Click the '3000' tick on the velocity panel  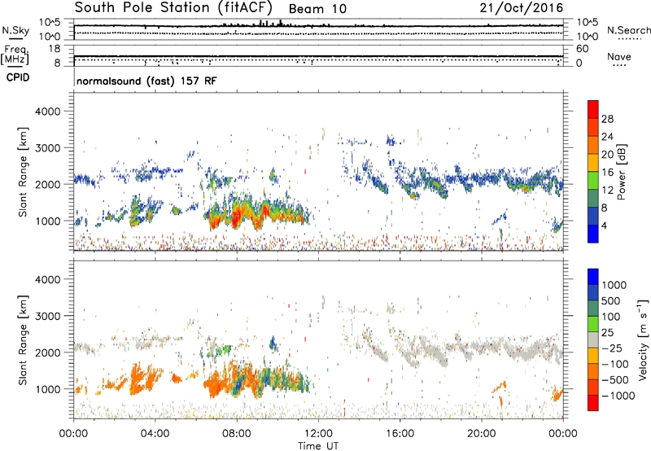point(48,316)
